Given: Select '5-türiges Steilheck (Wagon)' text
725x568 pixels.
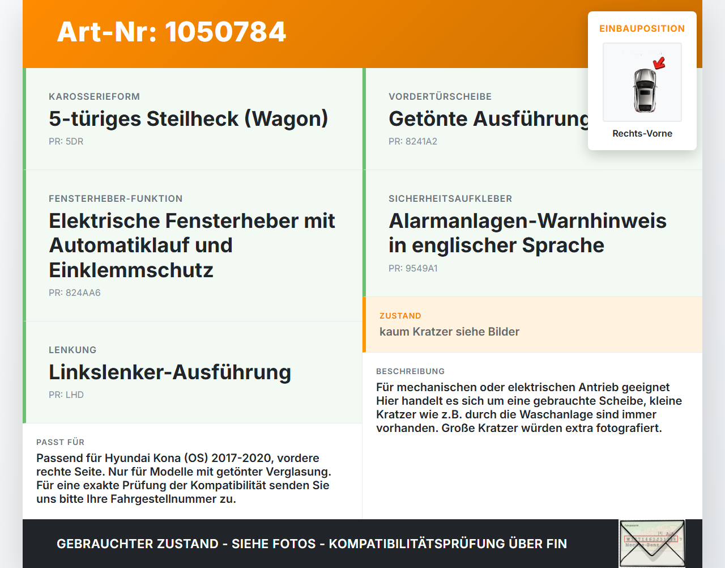Looking at the screenshot, I should tap(189, 118).
